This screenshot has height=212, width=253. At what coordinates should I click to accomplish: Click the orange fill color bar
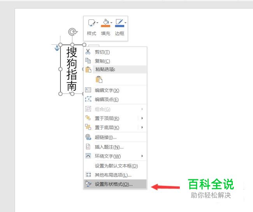point(105,26)
